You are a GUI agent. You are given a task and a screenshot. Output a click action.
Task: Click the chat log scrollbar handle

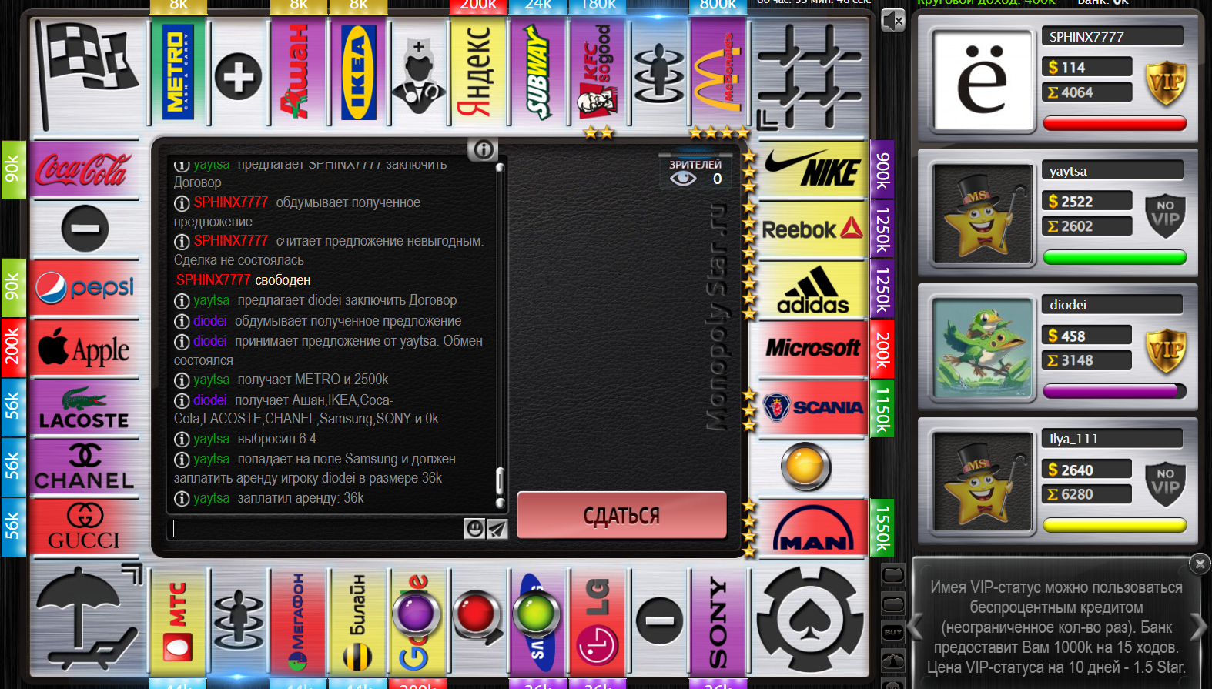tap(500, 483)
